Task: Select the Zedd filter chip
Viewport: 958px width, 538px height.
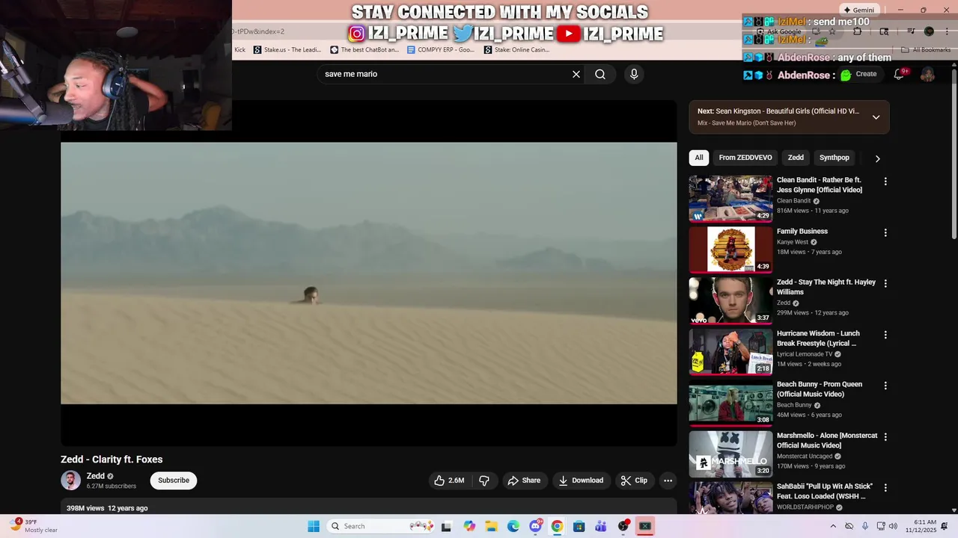Action: click(796, 158)
